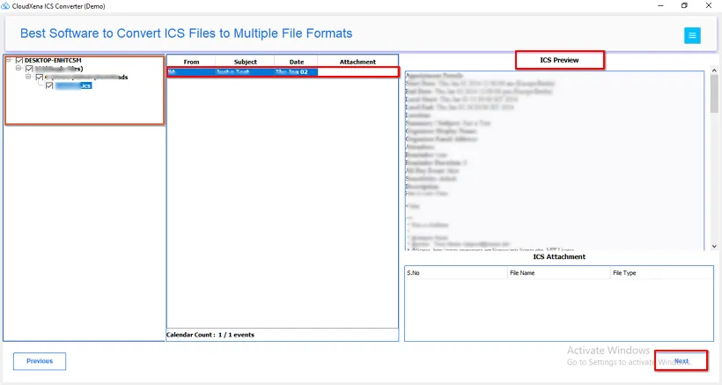Toggle the DESKTOP-ENHTC5M checkbox
722x385 pixels.
[19, 60]
